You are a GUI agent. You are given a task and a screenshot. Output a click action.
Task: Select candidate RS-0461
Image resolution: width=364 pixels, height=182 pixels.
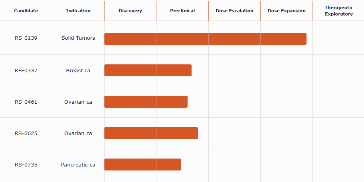tap(26, 102)
